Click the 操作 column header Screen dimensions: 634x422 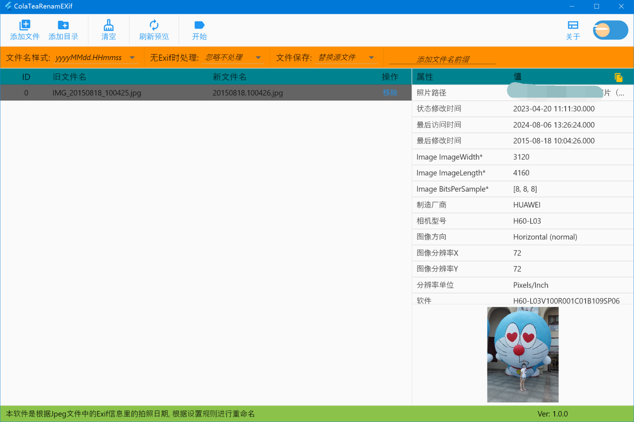coord(390,77)
